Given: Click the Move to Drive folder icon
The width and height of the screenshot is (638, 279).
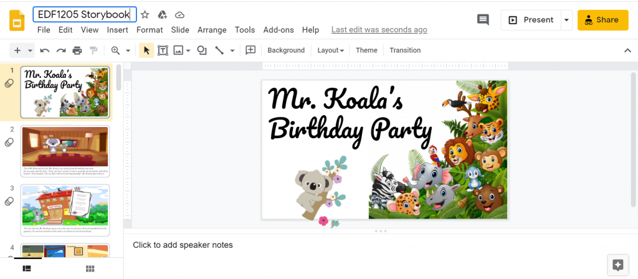Looking at the screenshot, I should 163,15.
